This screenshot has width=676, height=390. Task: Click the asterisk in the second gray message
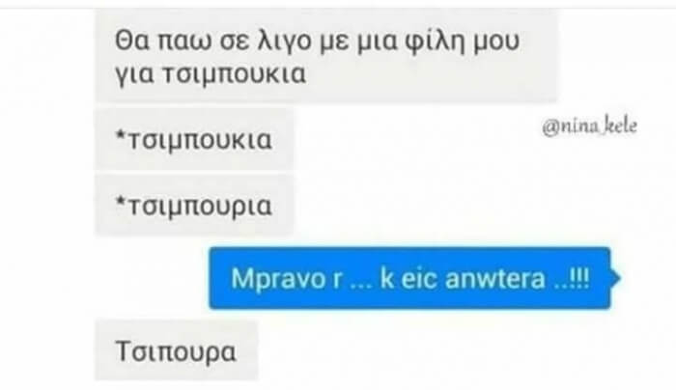pos(121,134)
